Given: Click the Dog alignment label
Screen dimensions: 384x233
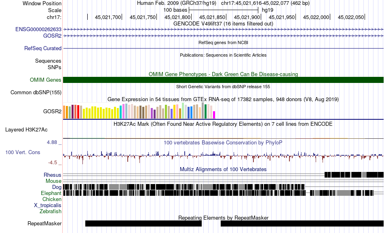Looking at the screenshot, I should (57, 187).
